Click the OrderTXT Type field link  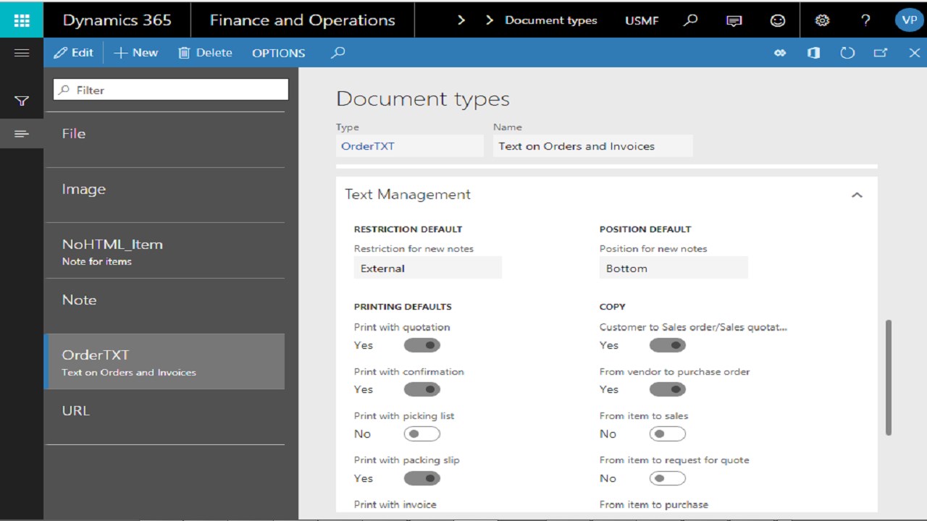click(x=368, y=145)
